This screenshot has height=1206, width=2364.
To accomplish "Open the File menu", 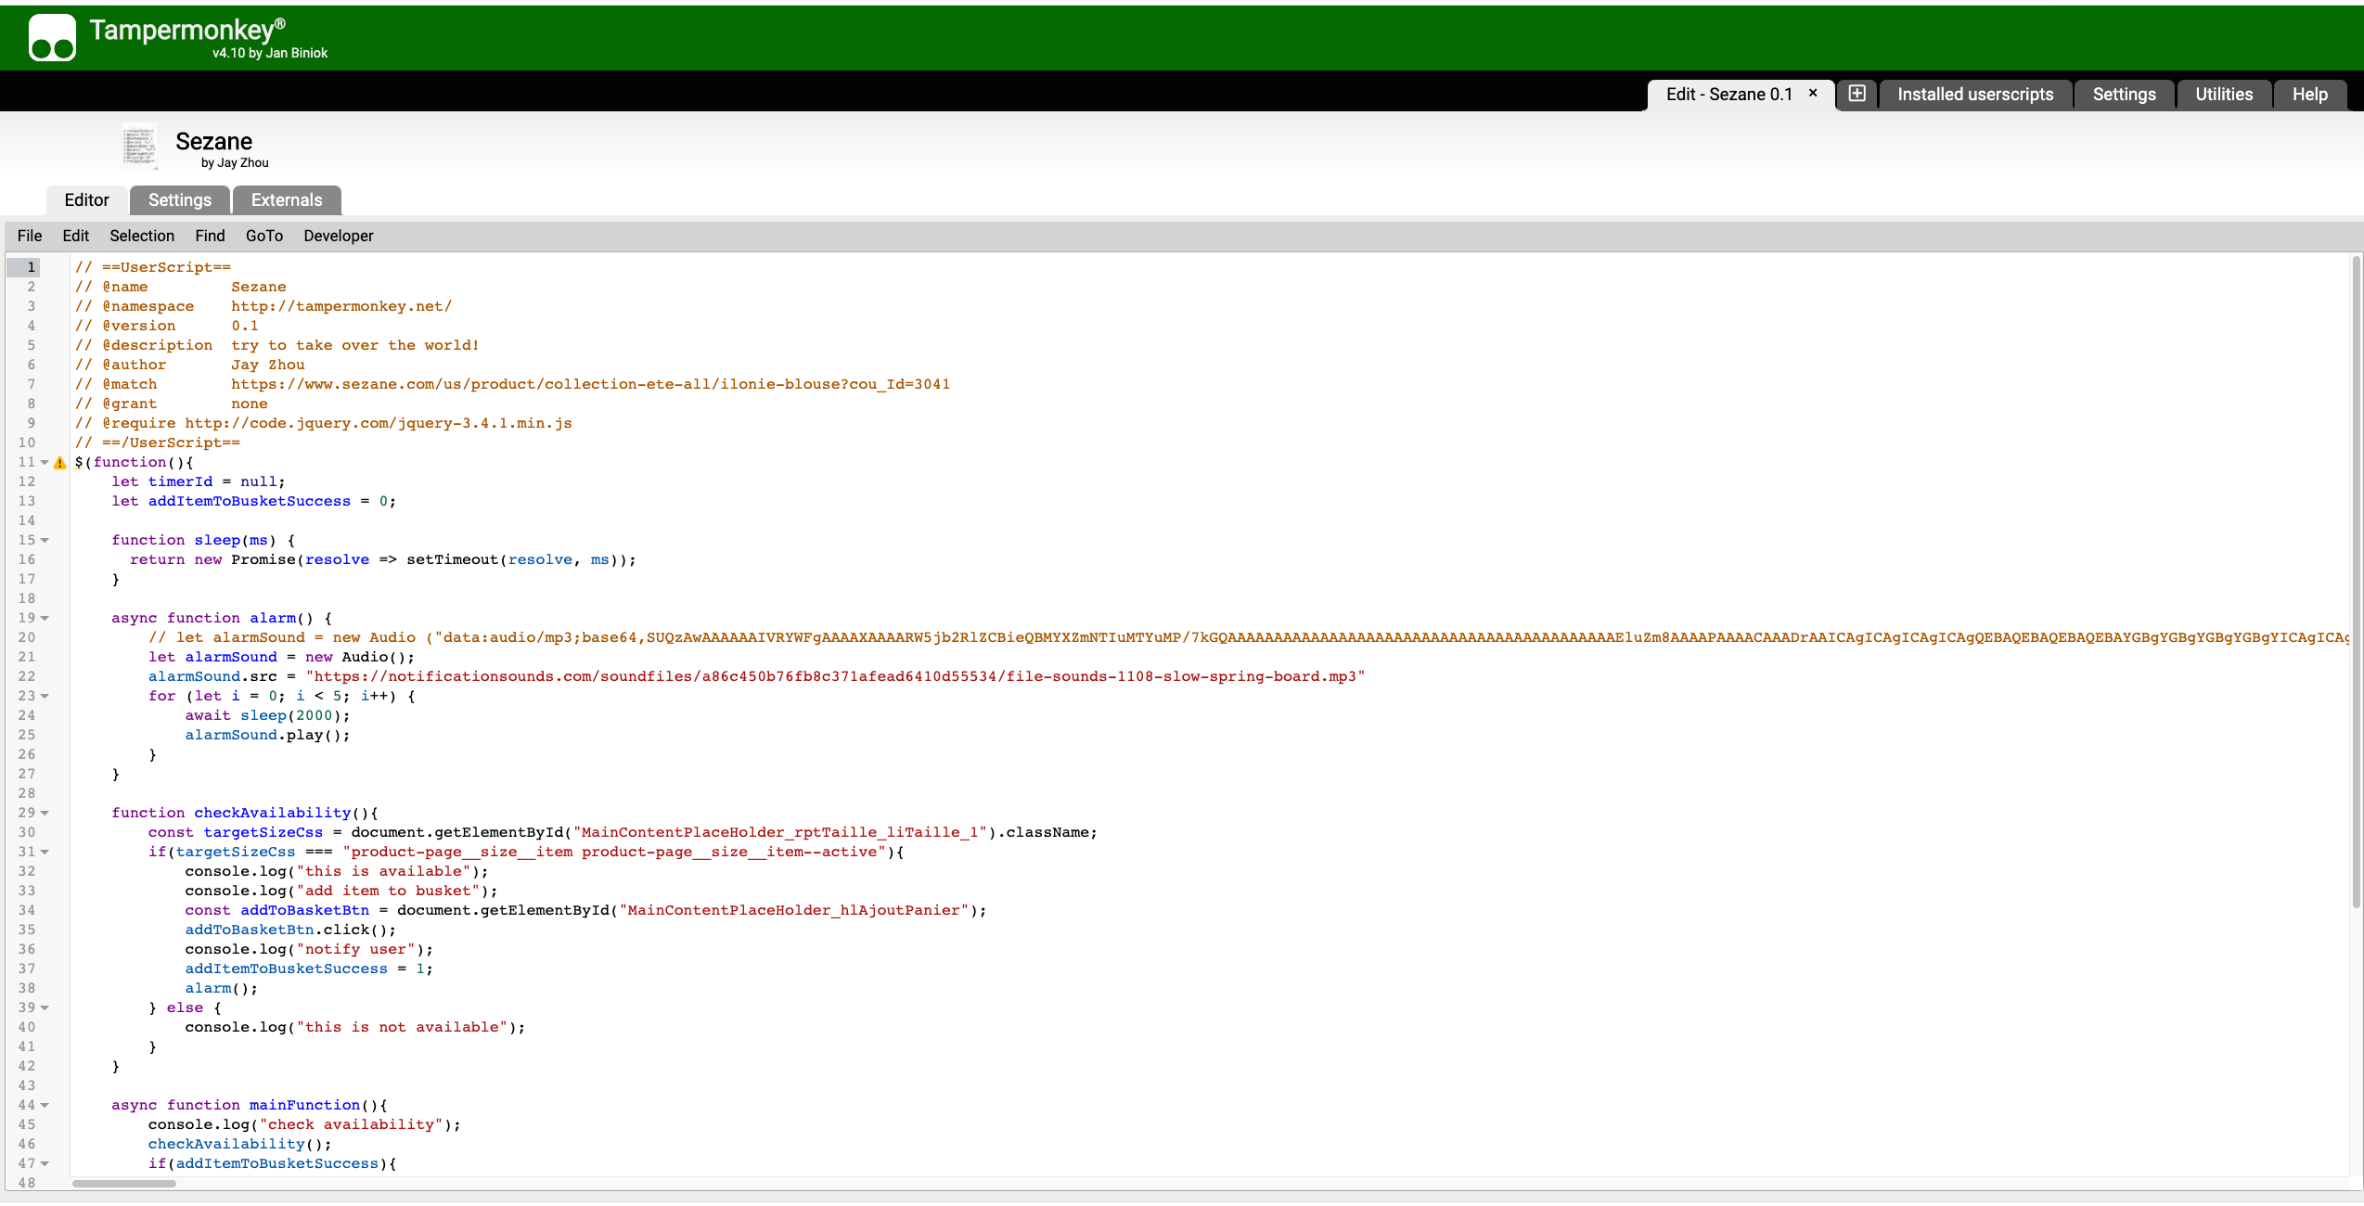I will tap(30, 236).
